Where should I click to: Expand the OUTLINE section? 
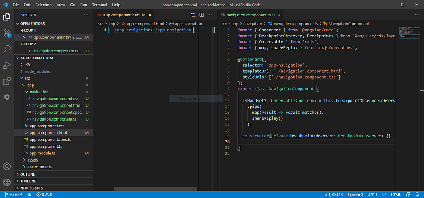(28, 174)
